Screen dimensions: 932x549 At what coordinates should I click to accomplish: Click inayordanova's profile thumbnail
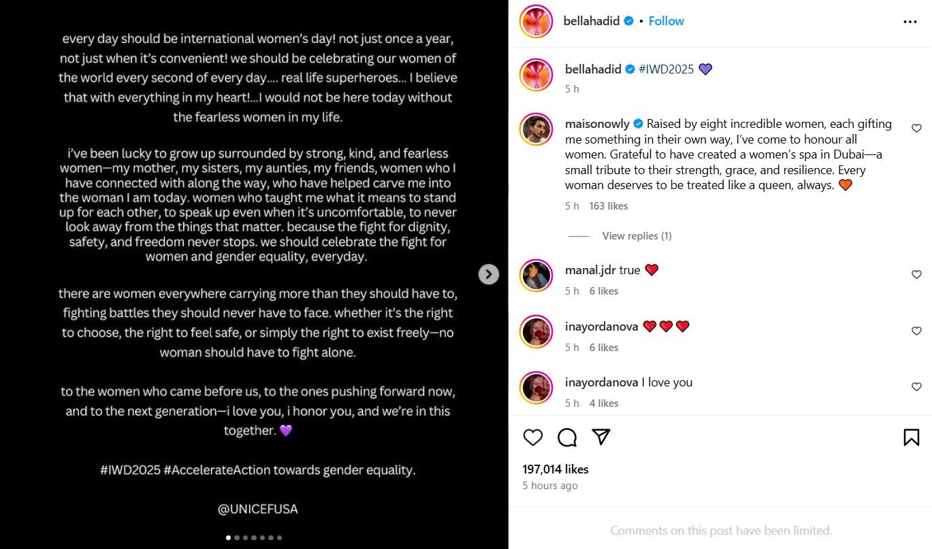[536, 331]
